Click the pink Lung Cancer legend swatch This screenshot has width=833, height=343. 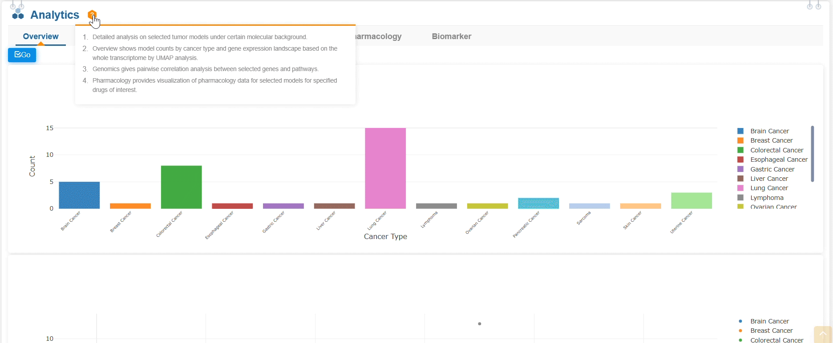[740, 188]
